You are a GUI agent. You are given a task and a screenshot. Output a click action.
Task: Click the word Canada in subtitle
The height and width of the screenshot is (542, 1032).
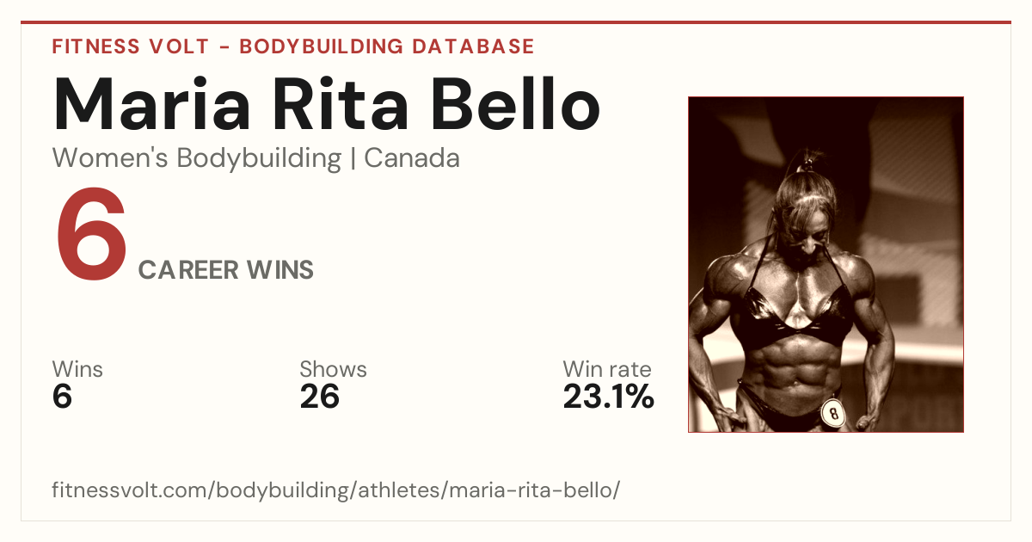point(412,158)
